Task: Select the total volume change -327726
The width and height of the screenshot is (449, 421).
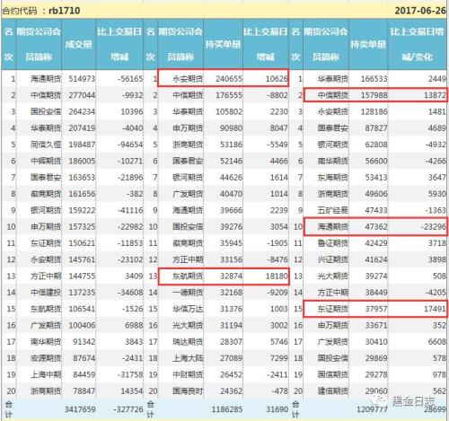Action: (x=128, y=409)
